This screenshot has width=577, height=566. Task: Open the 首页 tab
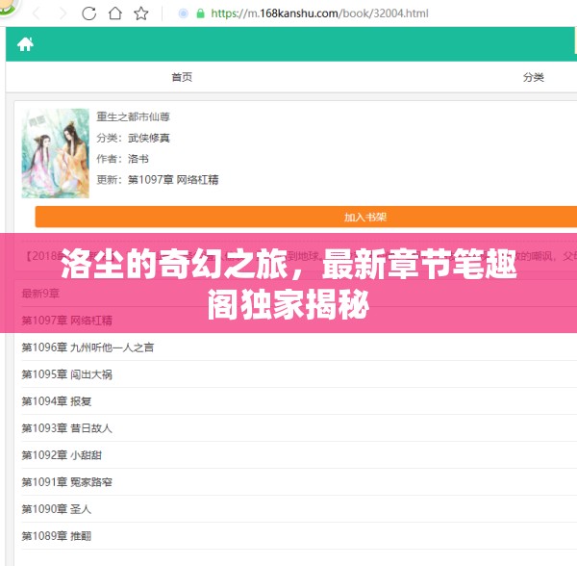click(182, 77)
